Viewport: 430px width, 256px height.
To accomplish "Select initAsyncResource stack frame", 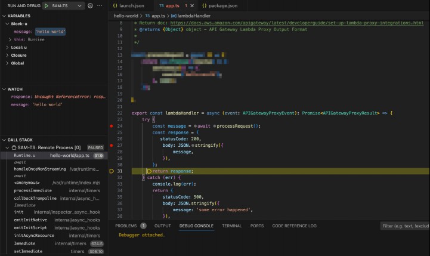I will click(x=54, y=236).
